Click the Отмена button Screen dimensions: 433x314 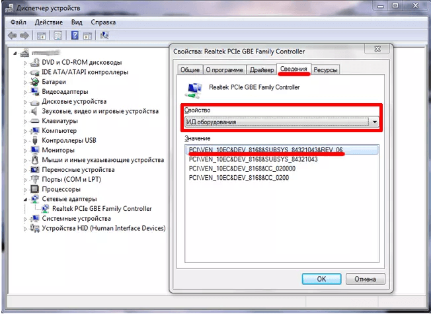pos(365,279)
